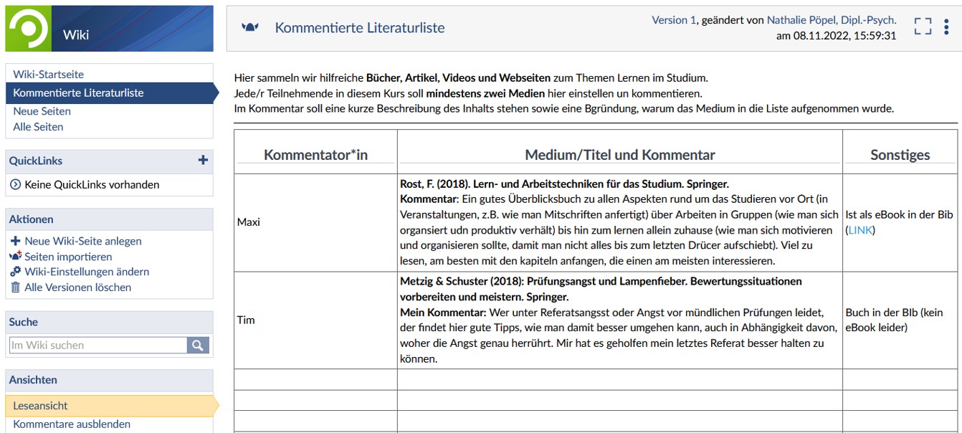
Task: Click the magnifier search button
Action: point(198,346)
